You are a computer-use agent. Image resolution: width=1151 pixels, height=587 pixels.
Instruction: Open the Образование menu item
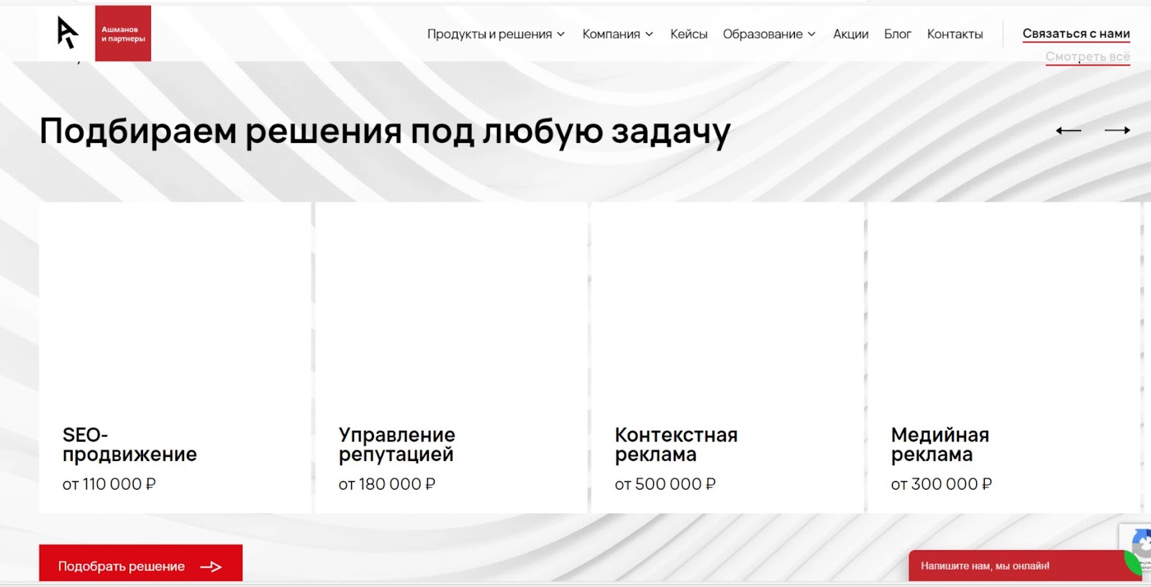click(x=763, y=34)
